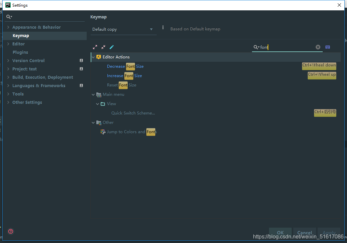
Task: Click the OK button
Action: (x=280, y=233)
